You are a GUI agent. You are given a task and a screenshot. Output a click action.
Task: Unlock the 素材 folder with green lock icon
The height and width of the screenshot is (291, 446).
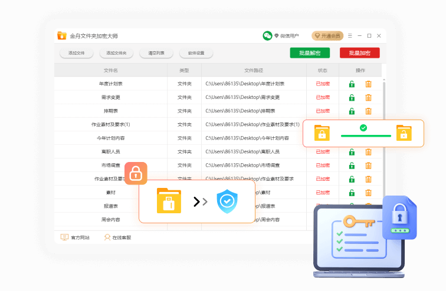click(352, 193)
